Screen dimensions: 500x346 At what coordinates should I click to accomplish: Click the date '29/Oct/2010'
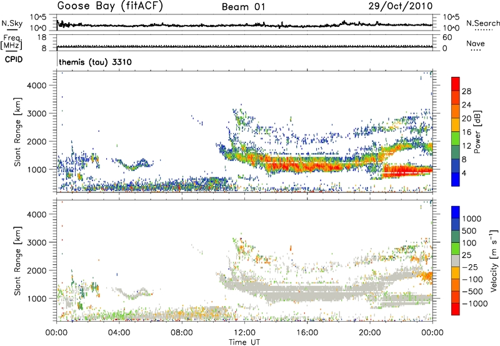(401, 6)
